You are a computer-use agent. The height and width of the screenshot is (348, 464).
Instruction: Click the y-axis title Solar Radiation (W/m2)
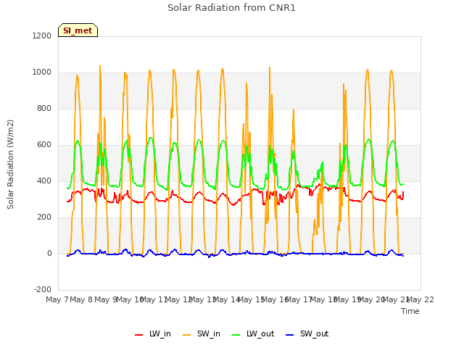point(10,165)
